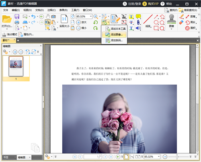The height and width of the screenshot is (162, 201).
Task: Click the print icon in the toolbar
Action: click(x=17, y=22)
